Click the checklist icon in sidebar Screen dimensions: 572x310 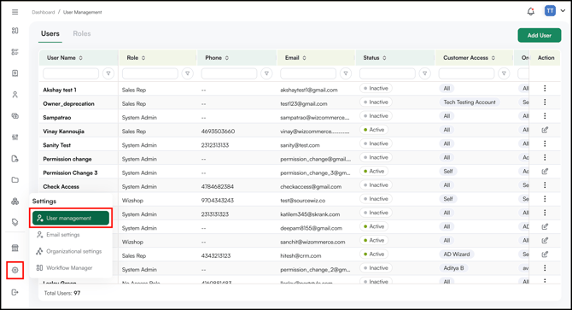15,52
